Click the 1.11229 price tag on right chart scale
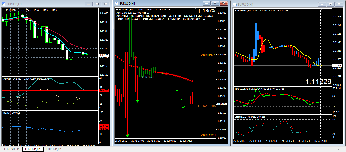The image size is (346, 152). click(x=337, y=65)
